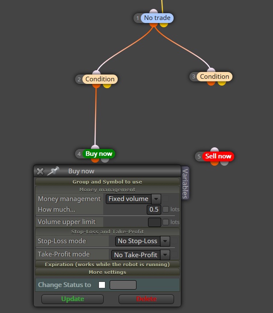Open the Stop-Loss mode dropdown

click(x=142, y=241)
